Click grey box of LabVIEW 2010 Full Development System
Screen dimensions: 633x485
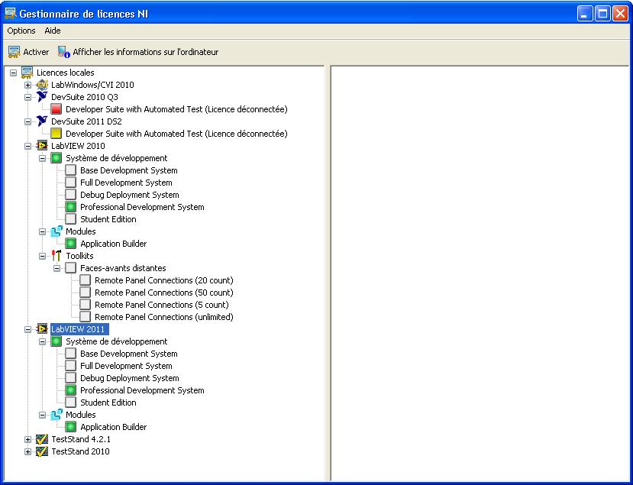pyautogui.click(x=71, y=183)
